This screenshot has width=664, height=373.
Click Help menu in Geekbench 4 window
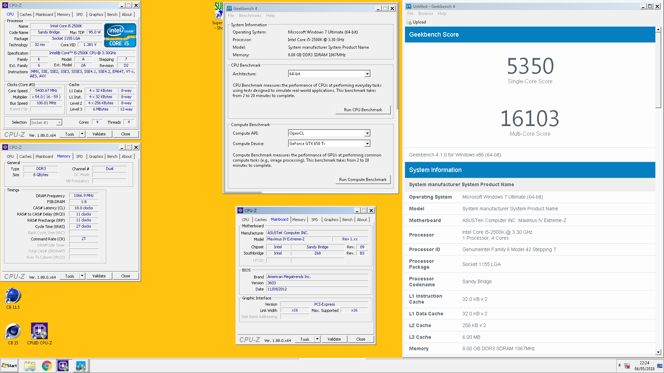(x=270, y=16)
